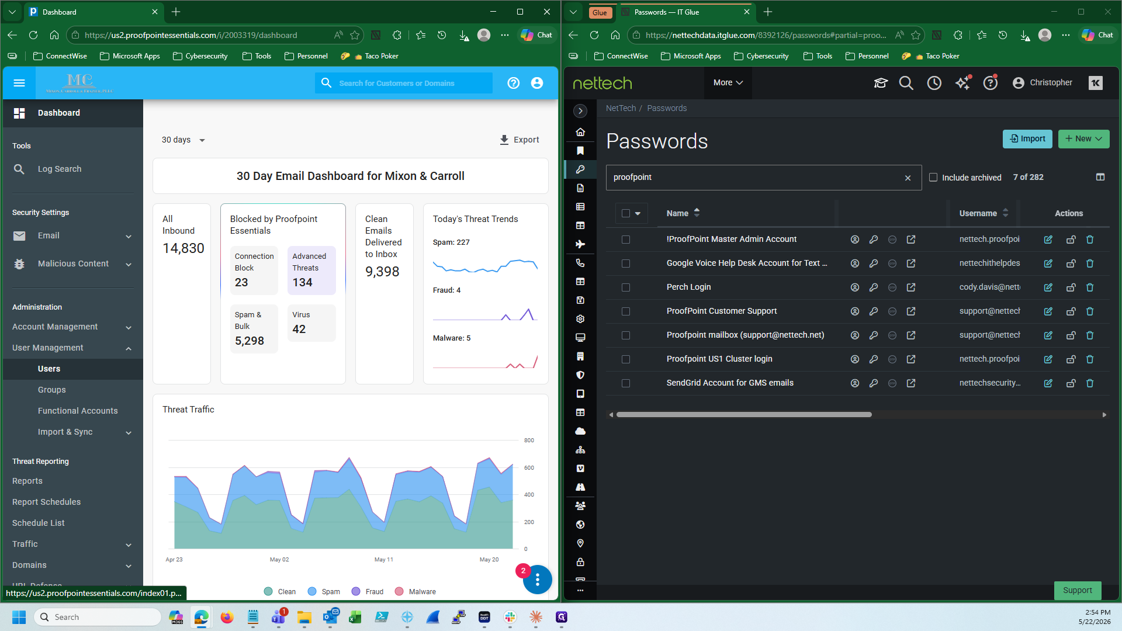Click the Import passwords button

point(1027,139)
